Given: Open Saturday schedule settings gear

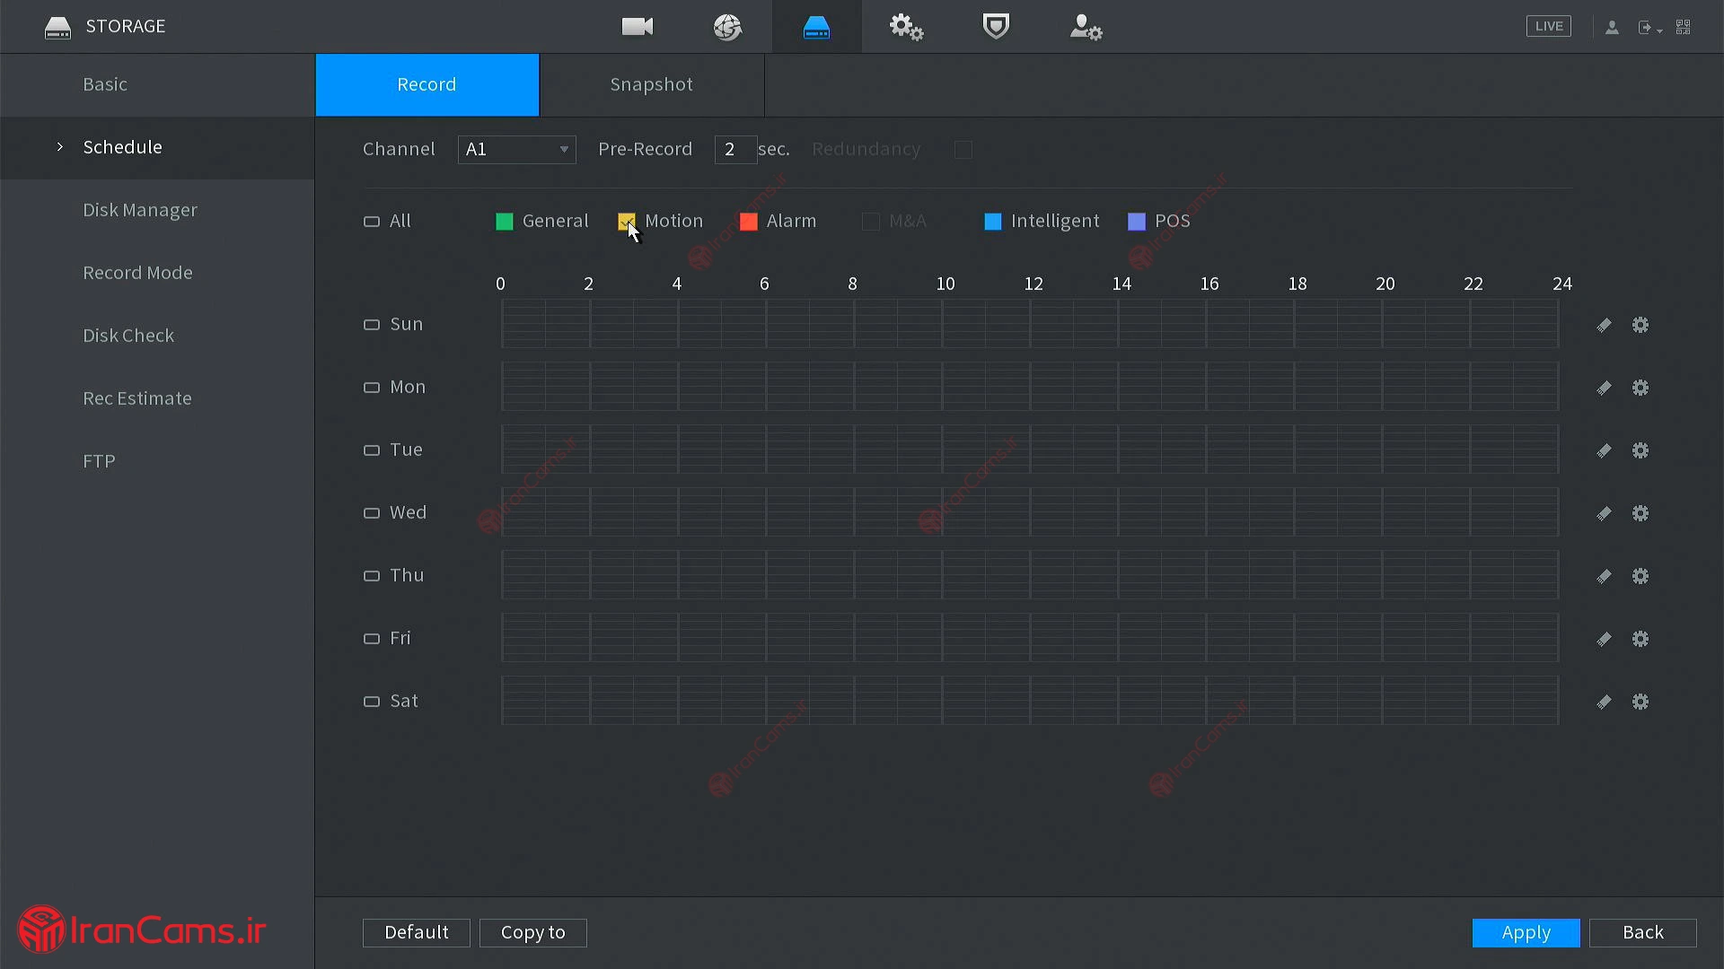Looking at the screenshot, I should click(x=1640, y=702).
